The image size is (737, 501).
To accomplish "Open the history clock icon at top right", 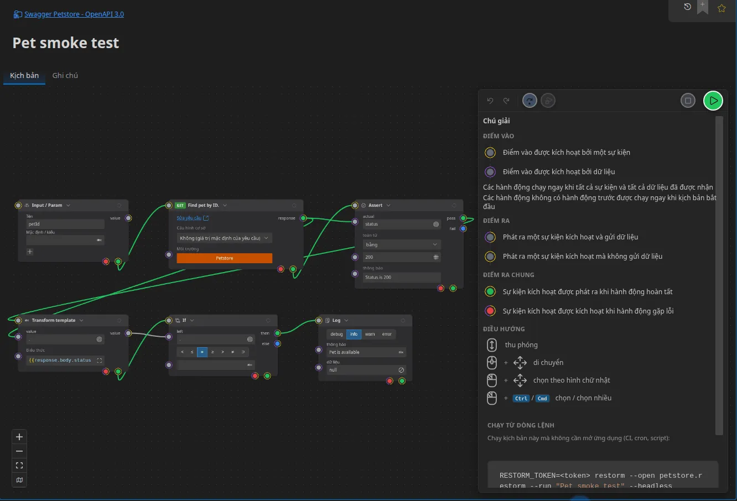I will click(x=687, y=7).
